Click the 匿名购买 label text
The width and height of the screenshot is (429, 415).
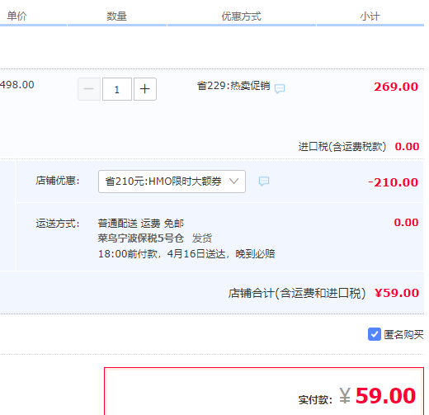[403, 334]
